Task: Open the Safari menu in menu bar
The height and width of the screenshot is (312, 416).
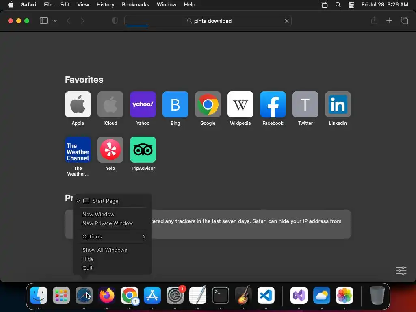Action: point(28,4)
